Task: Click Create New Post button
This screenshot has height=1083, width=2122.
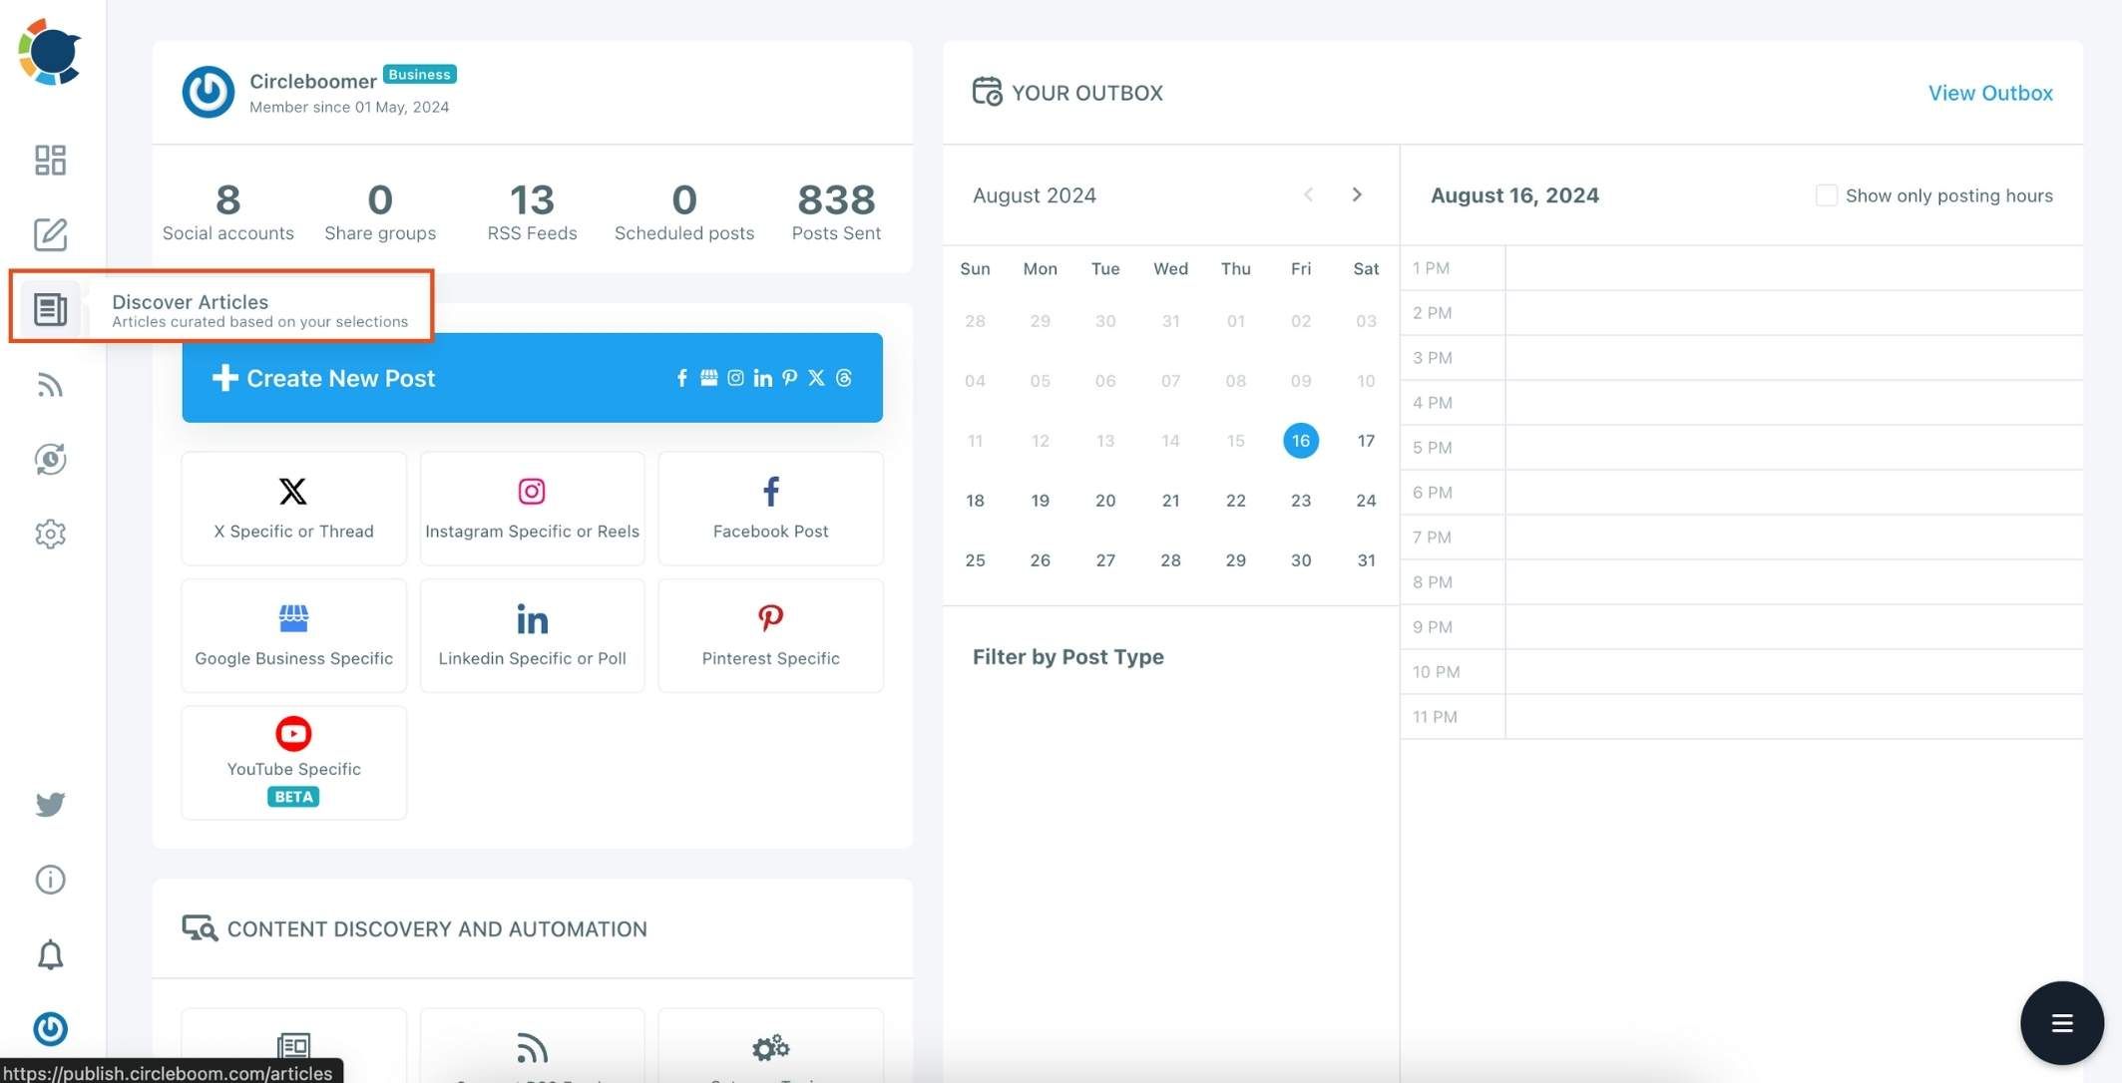Action: 532,377
